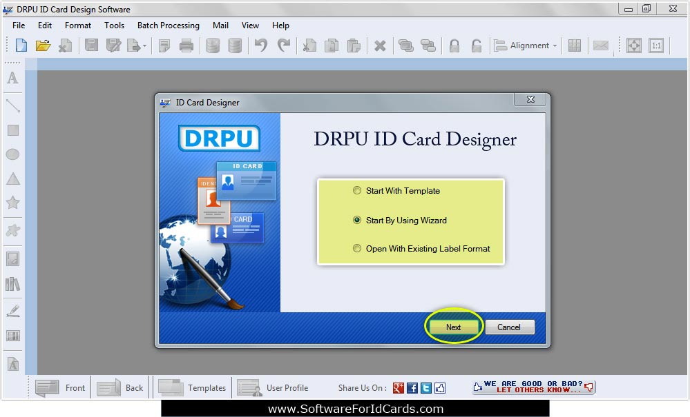
Task: Open the View menu
Action: click(x=250, y=26)
